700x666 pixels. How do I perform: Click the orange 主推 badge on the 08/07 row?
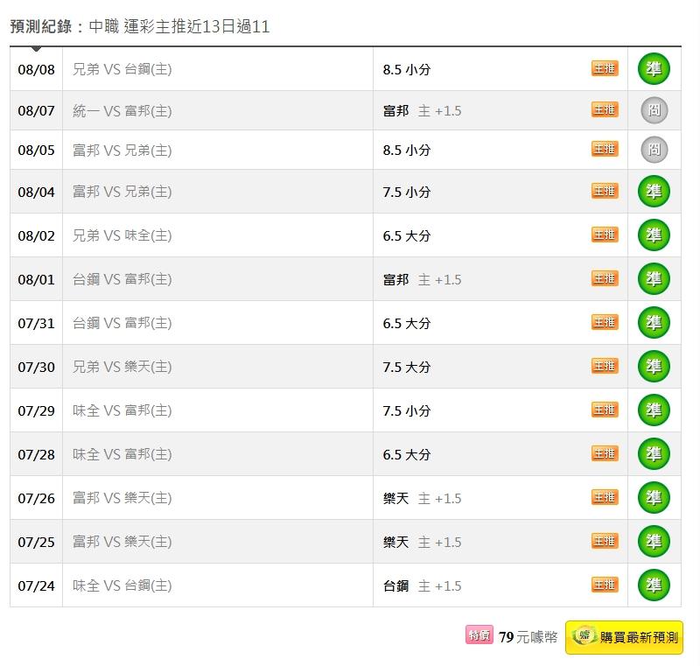pyautogui.click(x=605, y=109)
